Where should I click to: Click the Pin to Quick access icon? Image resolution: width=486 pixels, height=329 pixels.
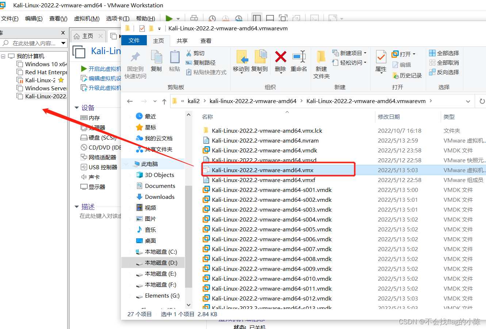(x=135, y=57)
